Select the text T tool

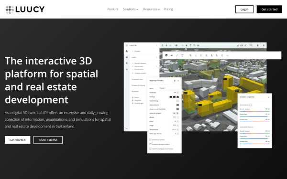pyautogui.click(x=182, y=55)
